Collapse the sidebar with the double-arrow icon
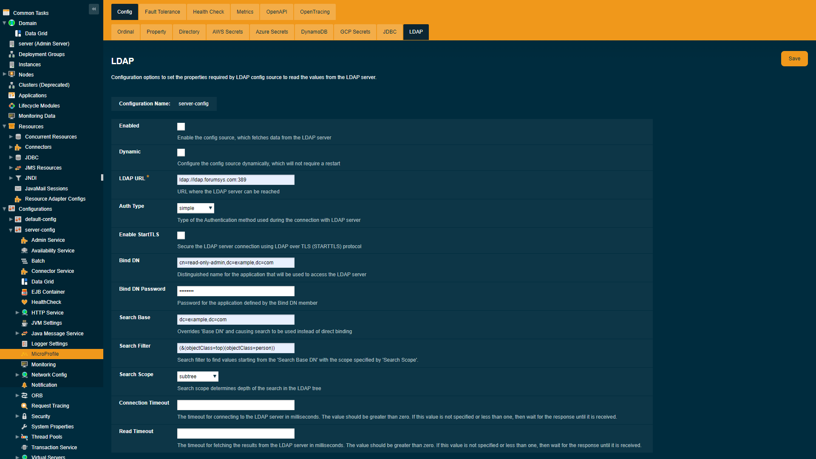816x459 pixels. point(93,8)
